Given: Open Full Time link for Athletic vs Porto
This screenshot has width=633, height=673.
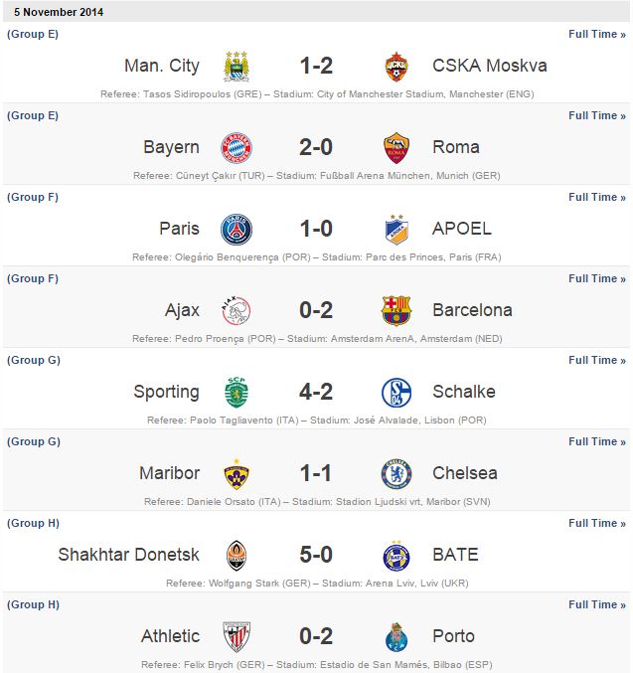Looking at the screenshot, I should point(596,604).
